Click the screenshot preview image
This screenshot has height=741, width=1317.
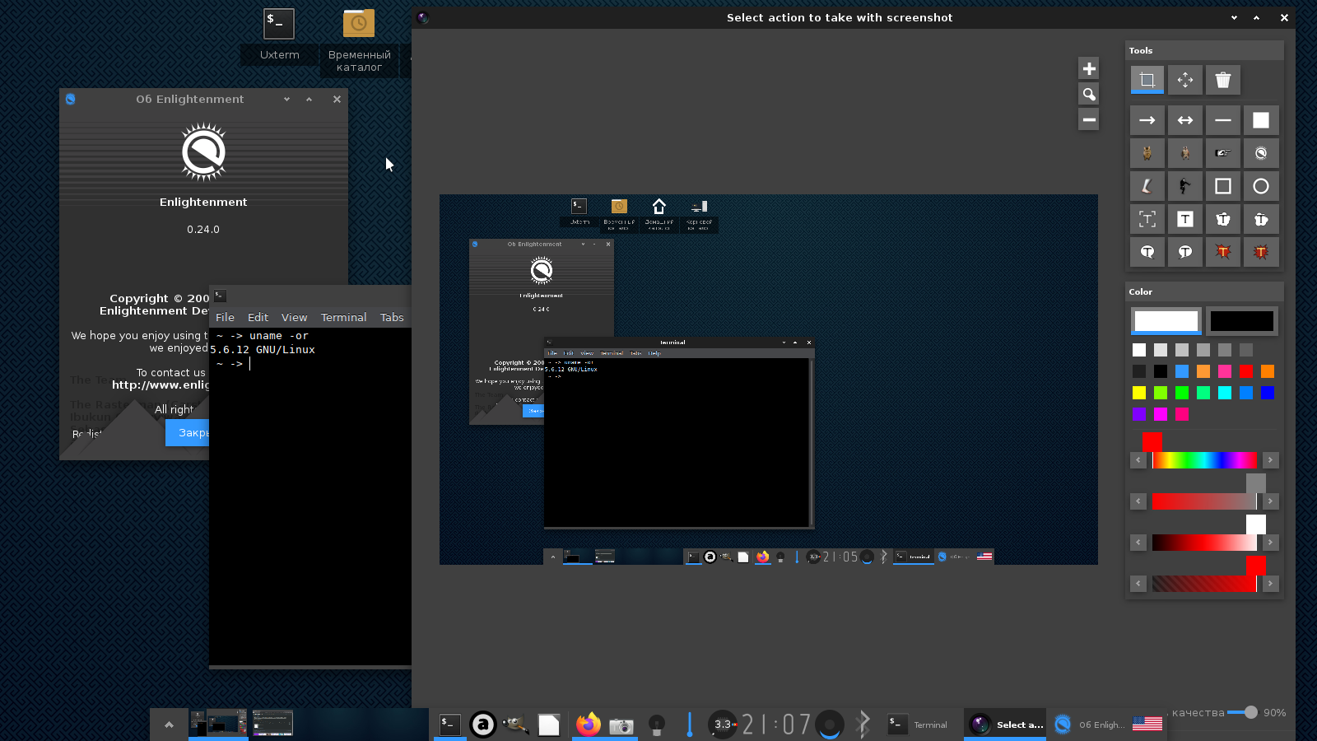coord(768,380)
